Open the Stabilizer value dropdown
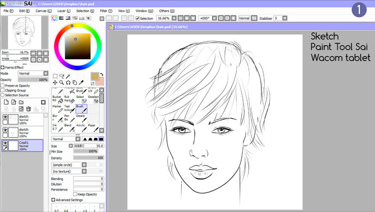This screenshot has height=212, width=375. click(285, 18)
